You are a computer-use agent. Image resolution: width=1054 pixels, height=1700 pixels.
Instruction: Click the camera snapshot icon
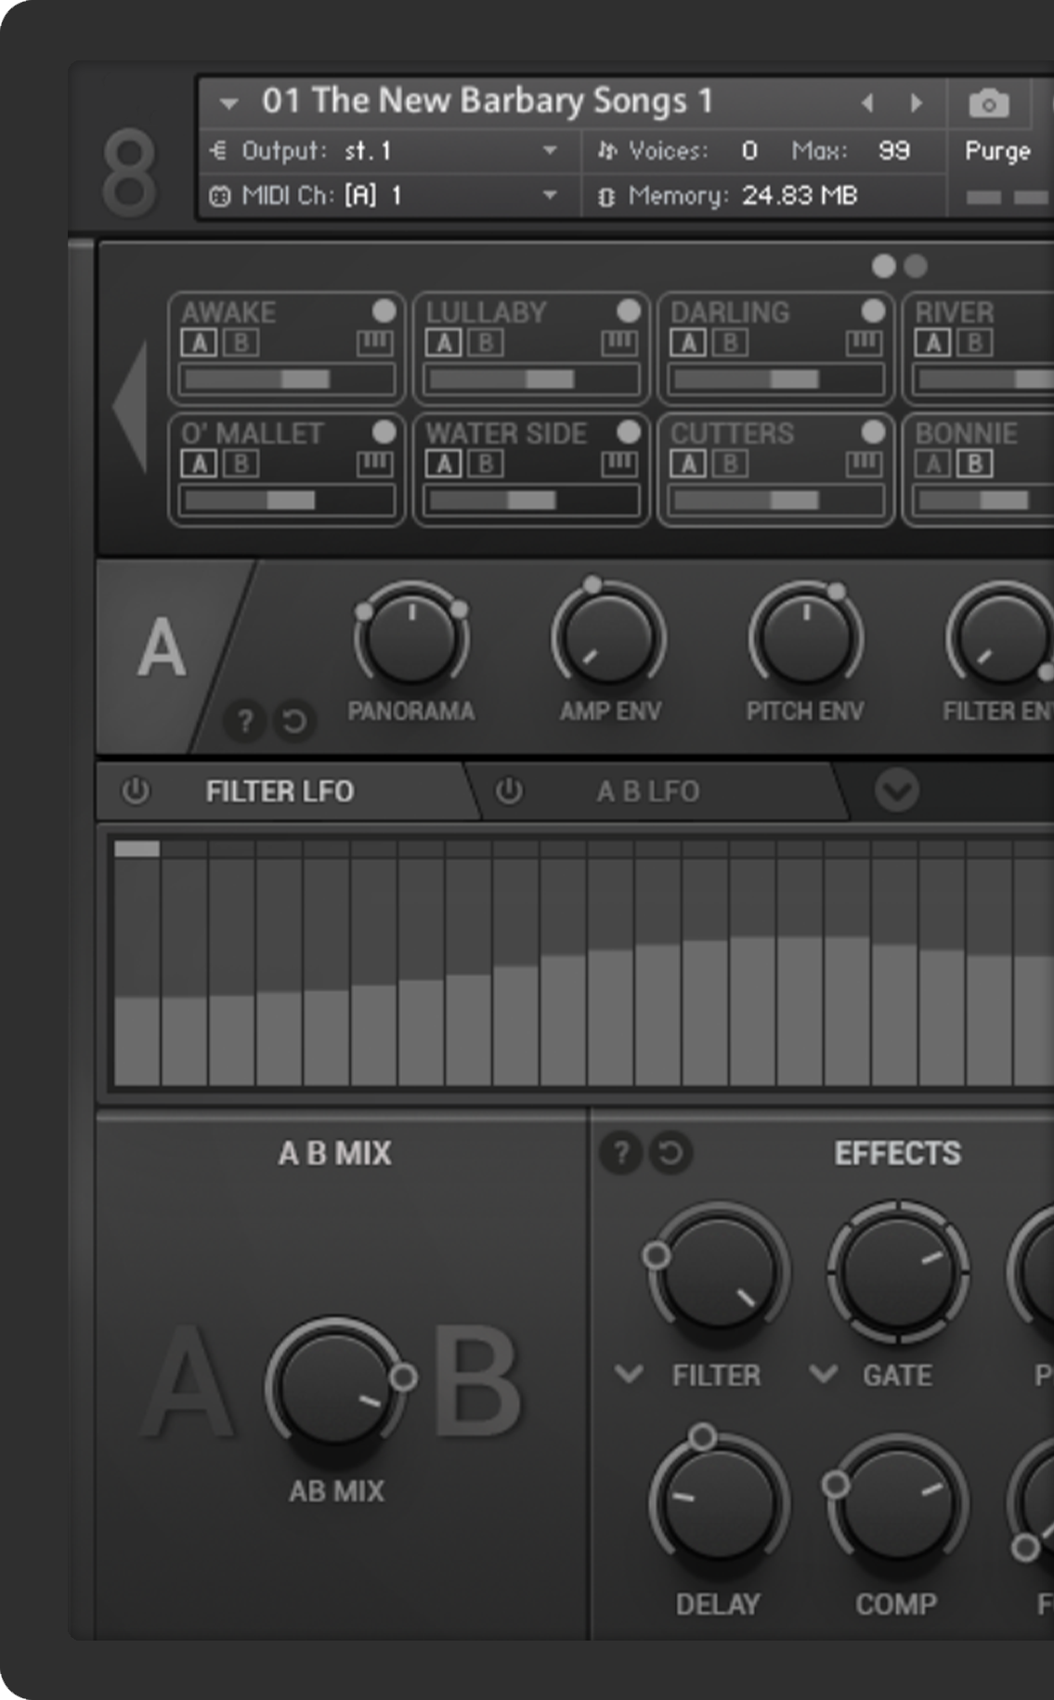(988, 103)
